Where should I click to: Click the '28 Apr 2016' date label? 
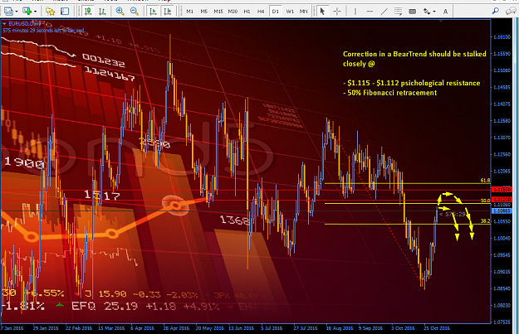[176, 328]
